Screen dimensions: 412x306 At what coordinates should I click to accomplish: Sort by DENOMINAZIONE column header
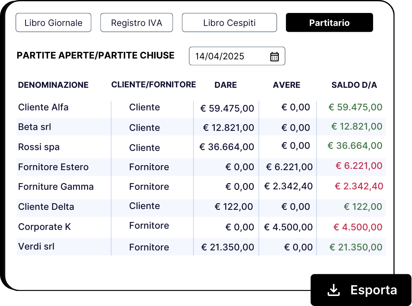point(53,85)
